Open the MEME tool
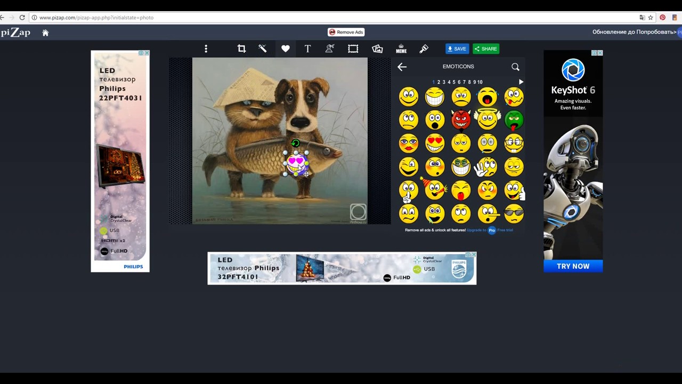 click(x=401, y=49)
